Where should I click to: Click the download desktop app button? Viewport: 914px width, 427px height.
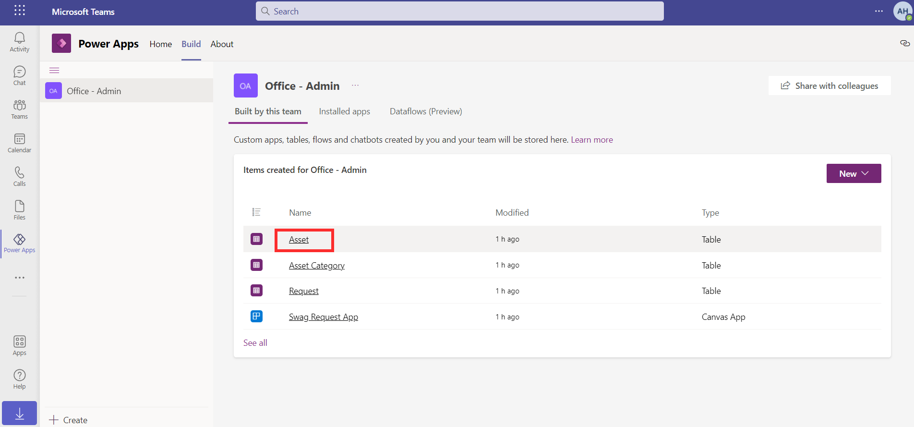(x=19, y=413)
